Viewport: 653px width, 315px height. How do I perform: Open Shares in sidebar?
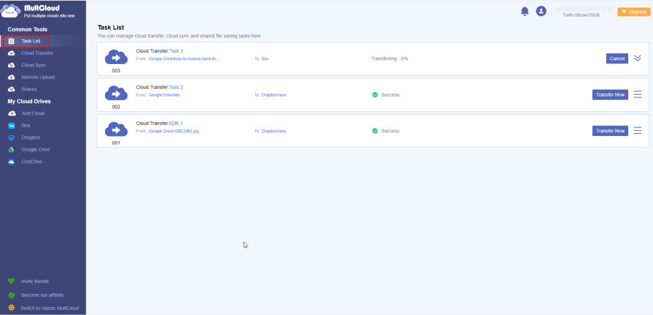[x=29, y=89]
